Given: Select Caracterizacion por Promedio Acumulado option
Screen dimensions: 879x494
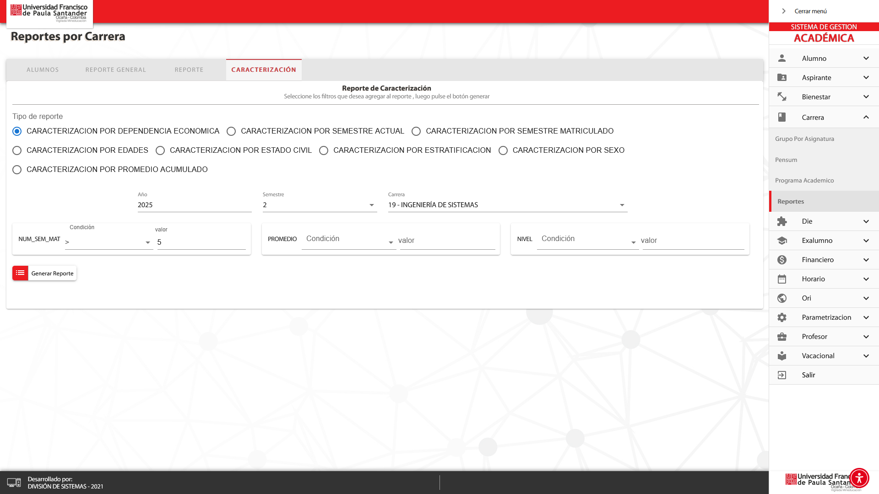Looking at the screenshot, I should coord(17,170).
